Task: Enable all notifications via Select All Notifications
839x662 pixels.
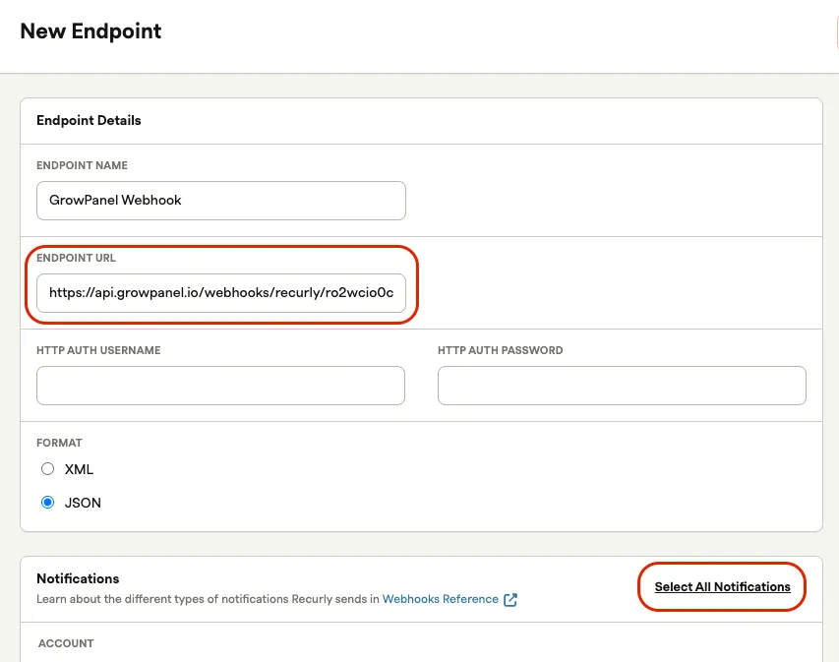Action: (x=721, y=586)
